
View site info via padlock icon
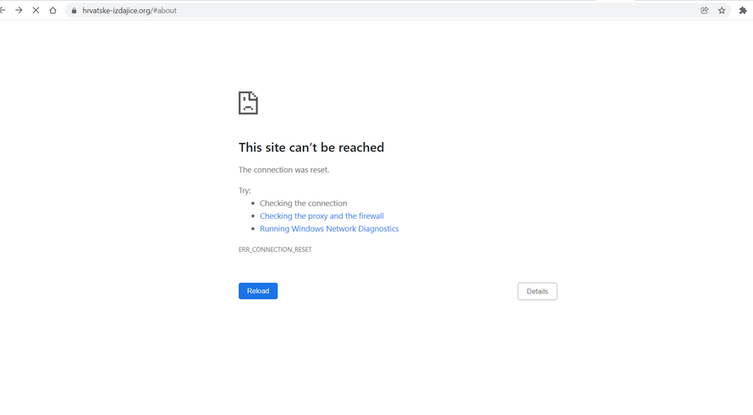pos(74,11)
